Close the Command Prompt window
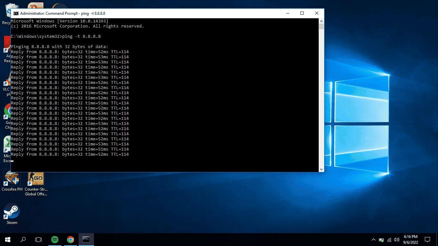 point(316,13)
